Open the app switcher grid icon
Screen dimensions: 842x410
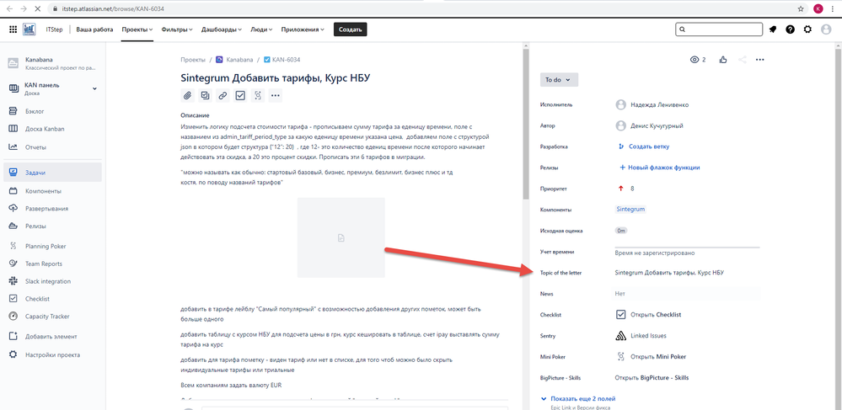coord(13,29)
